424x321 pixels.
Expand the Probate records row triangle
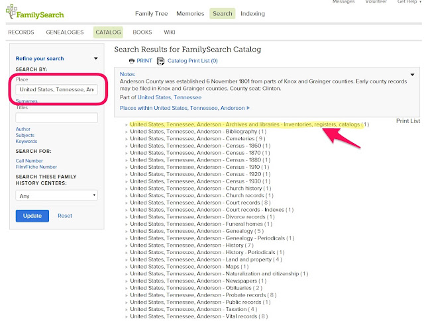[127, 295]
